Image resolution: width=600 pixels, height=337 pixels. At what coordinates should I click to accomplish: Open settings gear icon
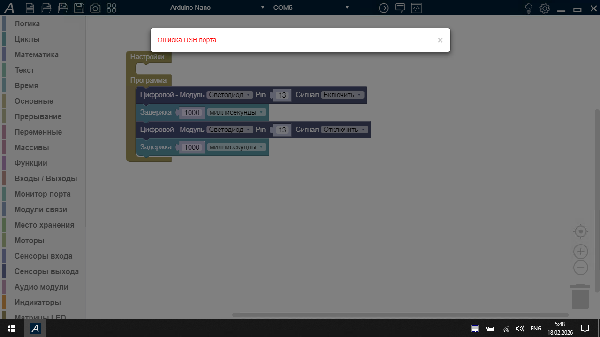(x=544, y=8)
